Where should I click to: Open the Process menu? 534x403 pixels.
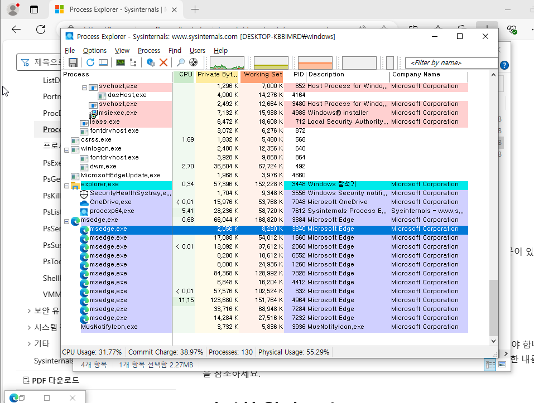pyautogui.click(x=149, y=50)
